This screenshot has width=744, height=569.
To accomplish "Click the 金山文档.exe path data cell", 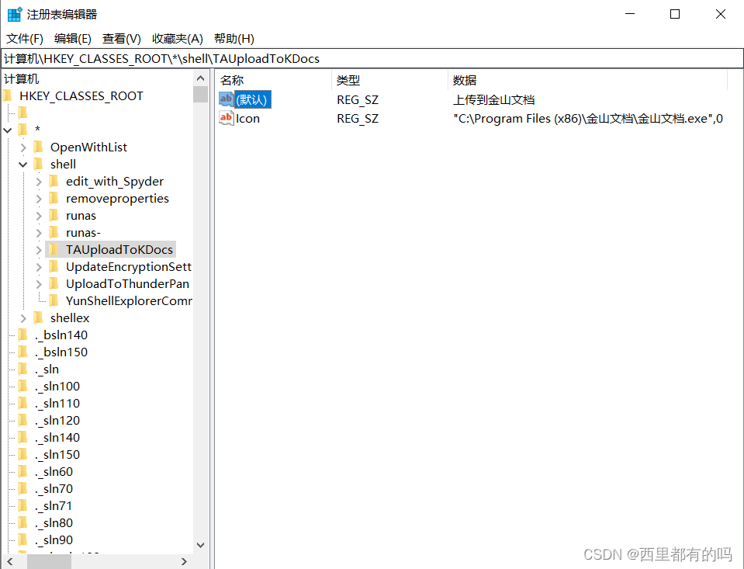I will click(x=588, y=119).
